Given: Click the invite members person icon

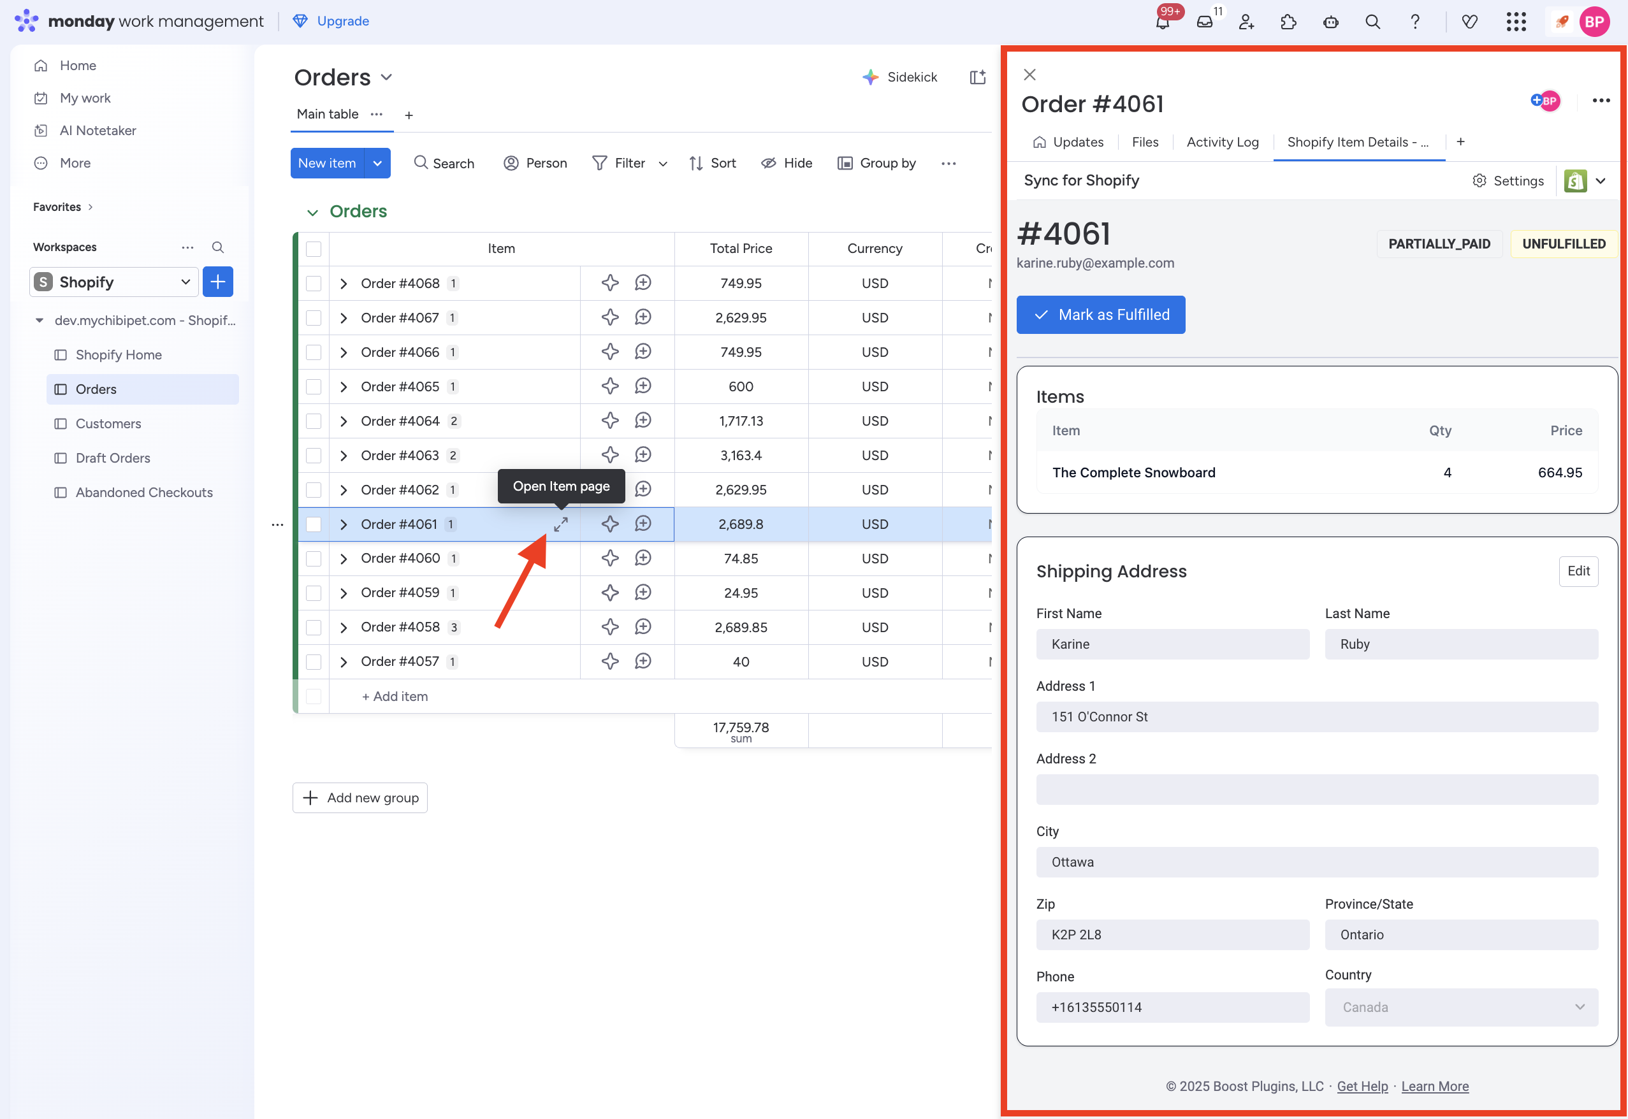Looking at the screenshot, I should (x=1247, y=22).
